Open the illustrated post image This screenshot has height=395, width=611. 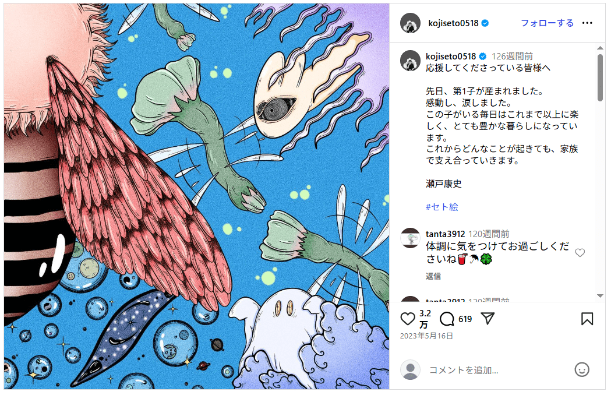pos(197,196)
